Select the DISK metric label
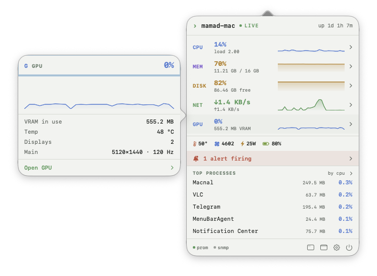This screenshot has width=377, height=276. [x=199, y=86]
